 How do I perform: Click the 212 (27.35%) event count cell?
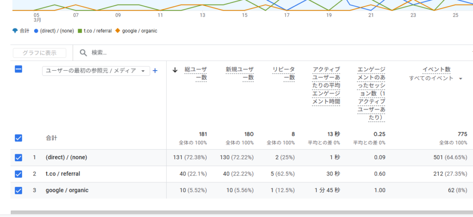point(451,174)
